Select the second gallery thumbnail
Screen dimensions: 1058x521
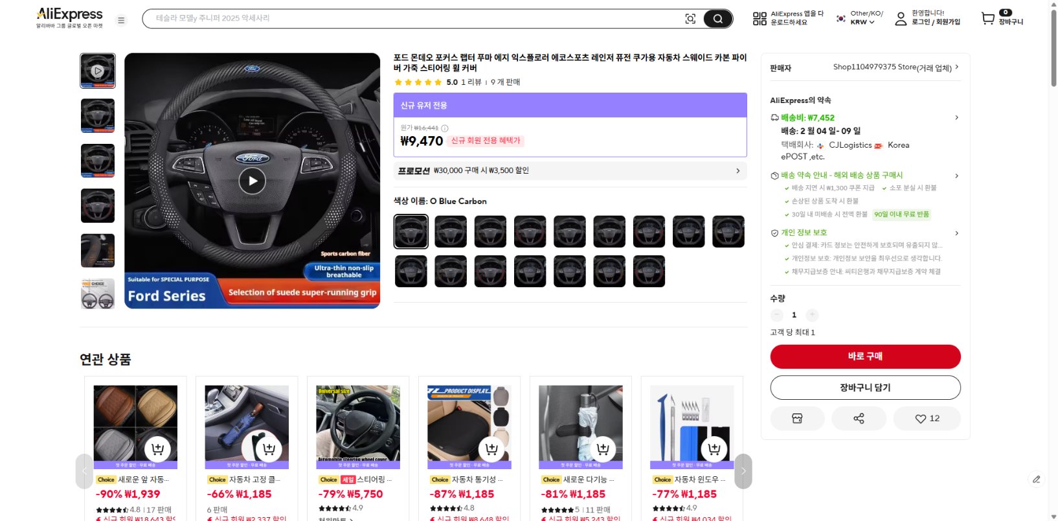coord(98,115)
